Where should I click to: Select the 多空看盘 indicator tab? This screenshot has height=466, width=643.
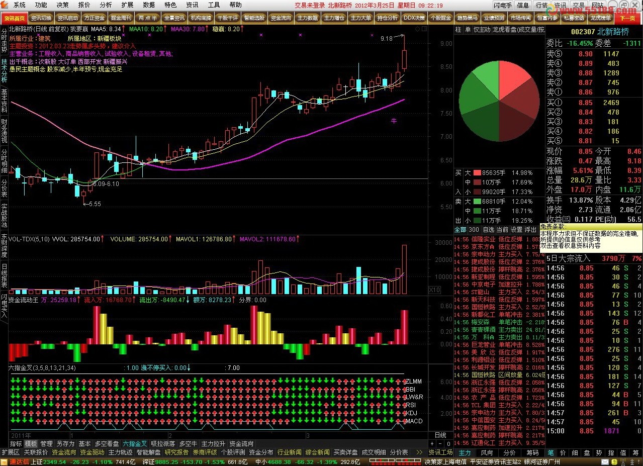click(107, 444)
